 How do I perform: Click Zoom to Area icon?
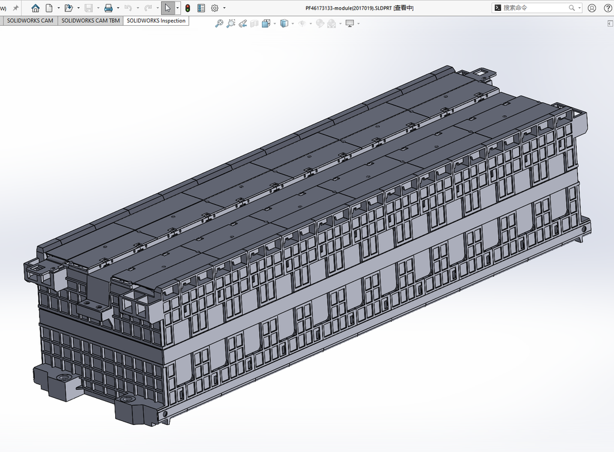pyautogui.click(x=231, y=23)
